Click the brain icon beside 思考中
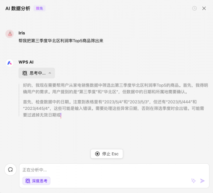The width and height of the screenshot is (213, 193). tap(25, 73)
